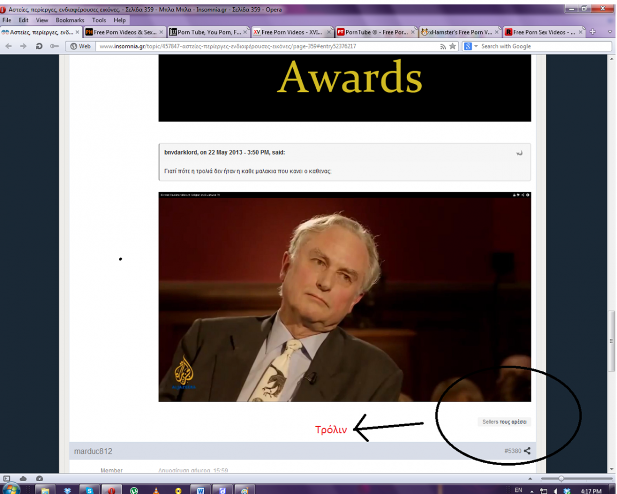The width and height of the screenshot is (617, 494).
Task: Click the Sellers τους αρέσει button
Action: click(504, 422)
